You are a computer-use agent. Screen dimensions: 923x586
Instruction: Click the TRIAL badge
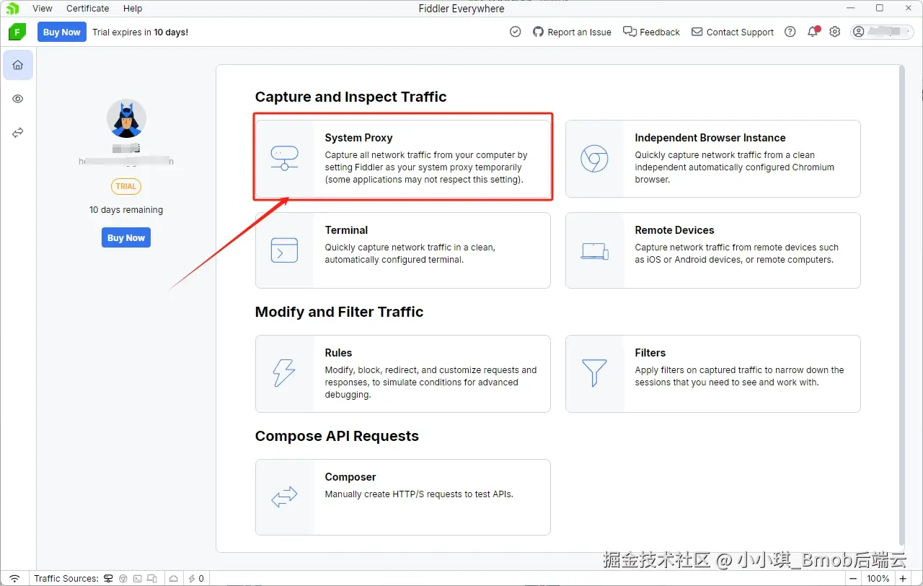coord(126,186)
